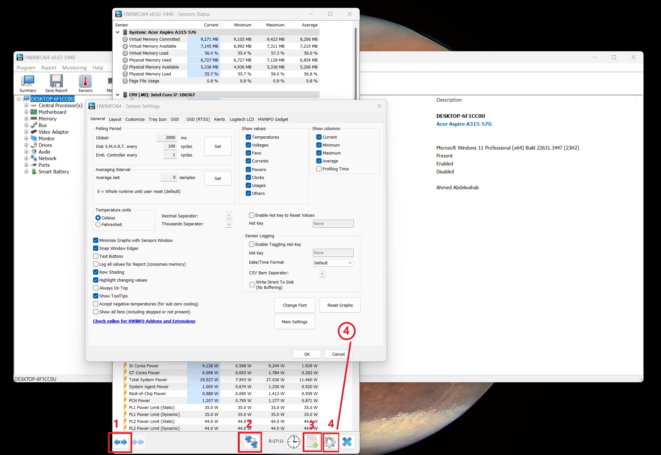Expand the Central Processor(s) tree node
Screen dimensions: 661x455
click(26, 106)
